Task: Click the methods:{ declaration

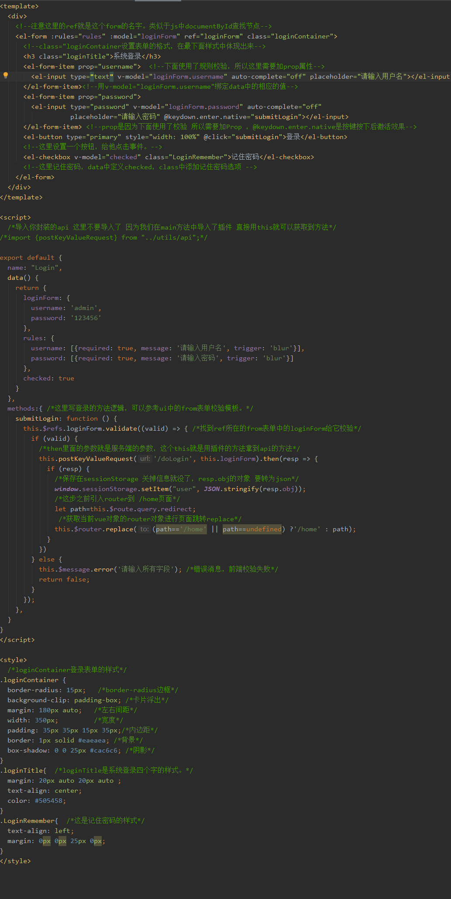Action: tap(25, 408)
